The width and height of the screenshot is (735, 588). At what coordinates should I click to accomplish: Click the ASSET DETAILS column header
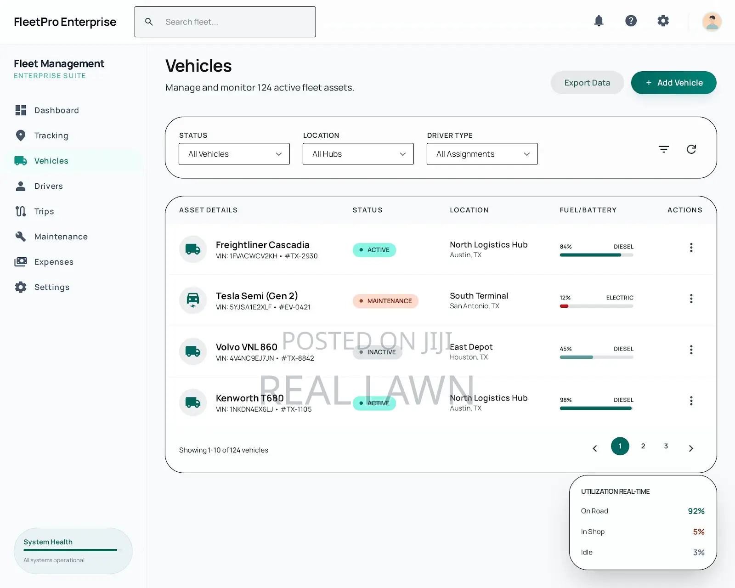[209, 210]
